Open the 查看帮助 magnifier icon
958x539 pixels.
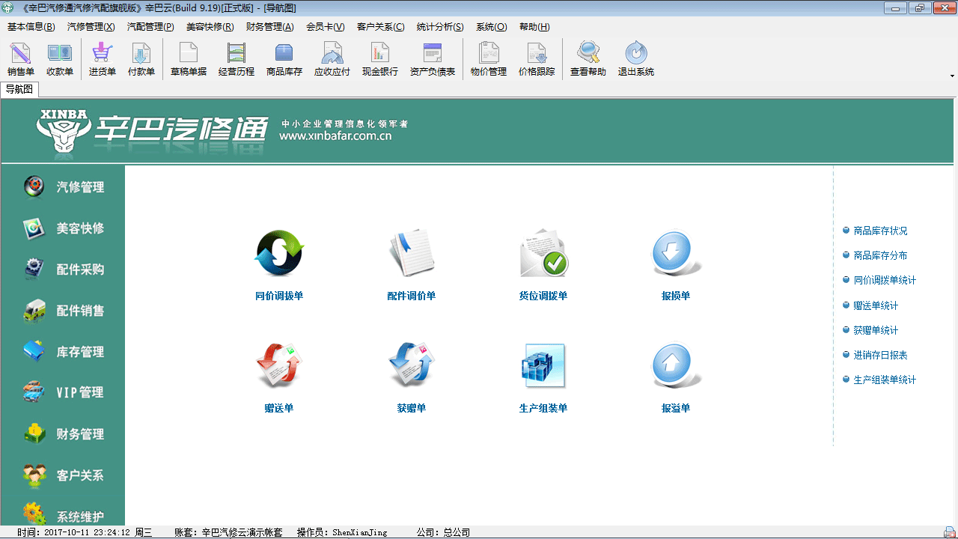588,59
